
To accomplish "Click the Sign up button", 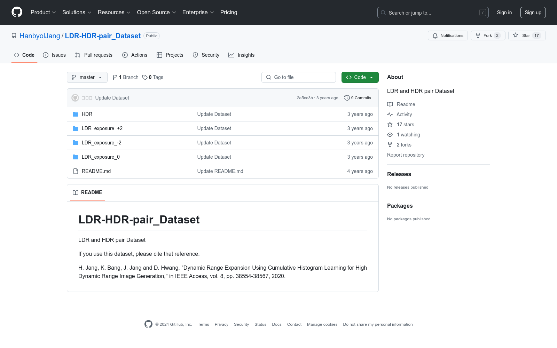I will [533, 13].
